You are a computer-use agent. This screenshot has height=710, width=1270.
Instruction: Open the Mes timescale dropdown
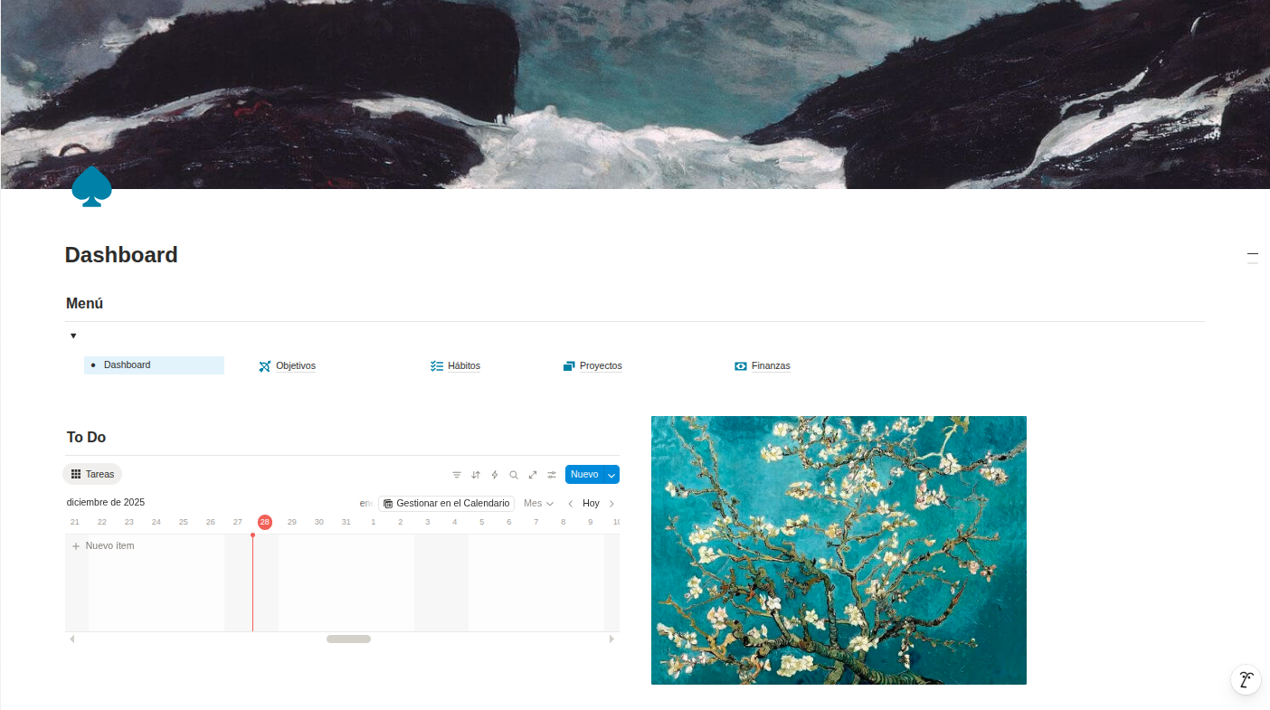tap(539, 504)
